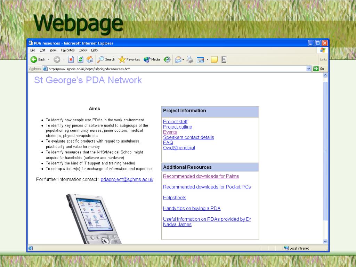
Task: Open the Events link
Action: click(x=170, y=132)
